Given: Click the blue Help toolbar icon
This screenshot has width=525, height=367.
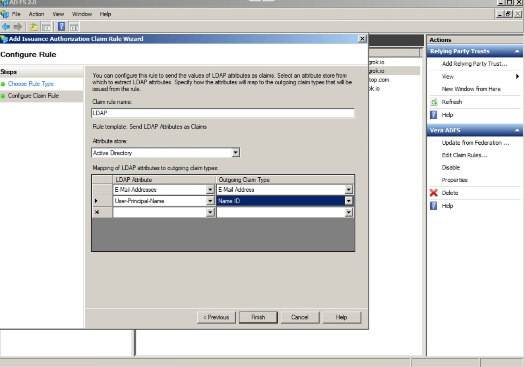Looking at the screenshot, I should (62, 27).
